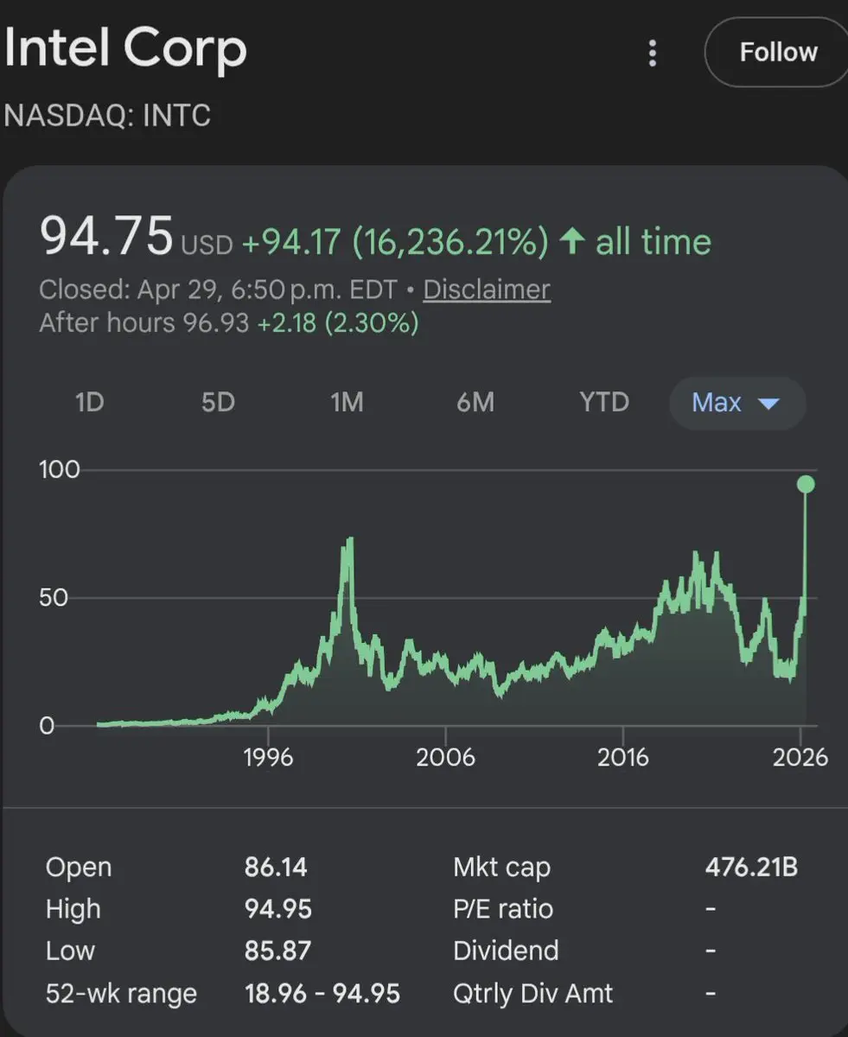Show the YTD chart range
Screen dimensions: 848x1037
click(x=604, y=403)
